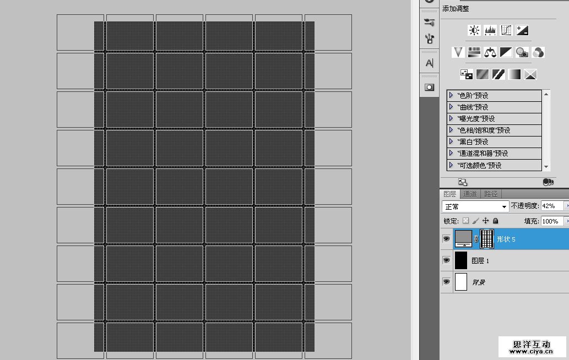Click the 不透明度 42% input field
Viewport: 569px width, 360px height.
pyautogui.click(x=552, y=206)
